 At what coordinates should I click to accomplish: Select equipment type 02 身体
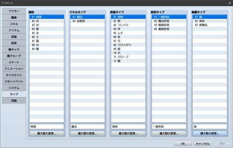point(210,21)
